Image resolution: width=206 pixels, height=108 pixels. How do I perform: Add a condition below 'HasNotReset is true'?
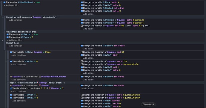click(x=12, y=5)
